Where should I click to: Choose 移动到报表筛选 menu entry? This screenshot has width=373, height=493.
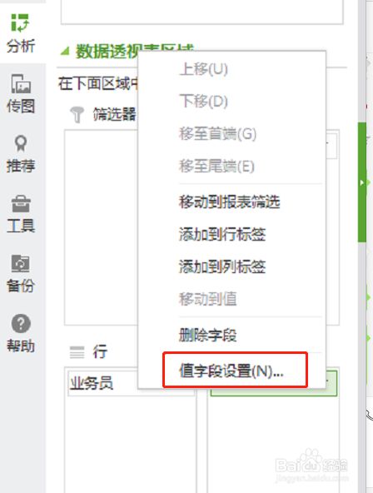pos(230,202)
